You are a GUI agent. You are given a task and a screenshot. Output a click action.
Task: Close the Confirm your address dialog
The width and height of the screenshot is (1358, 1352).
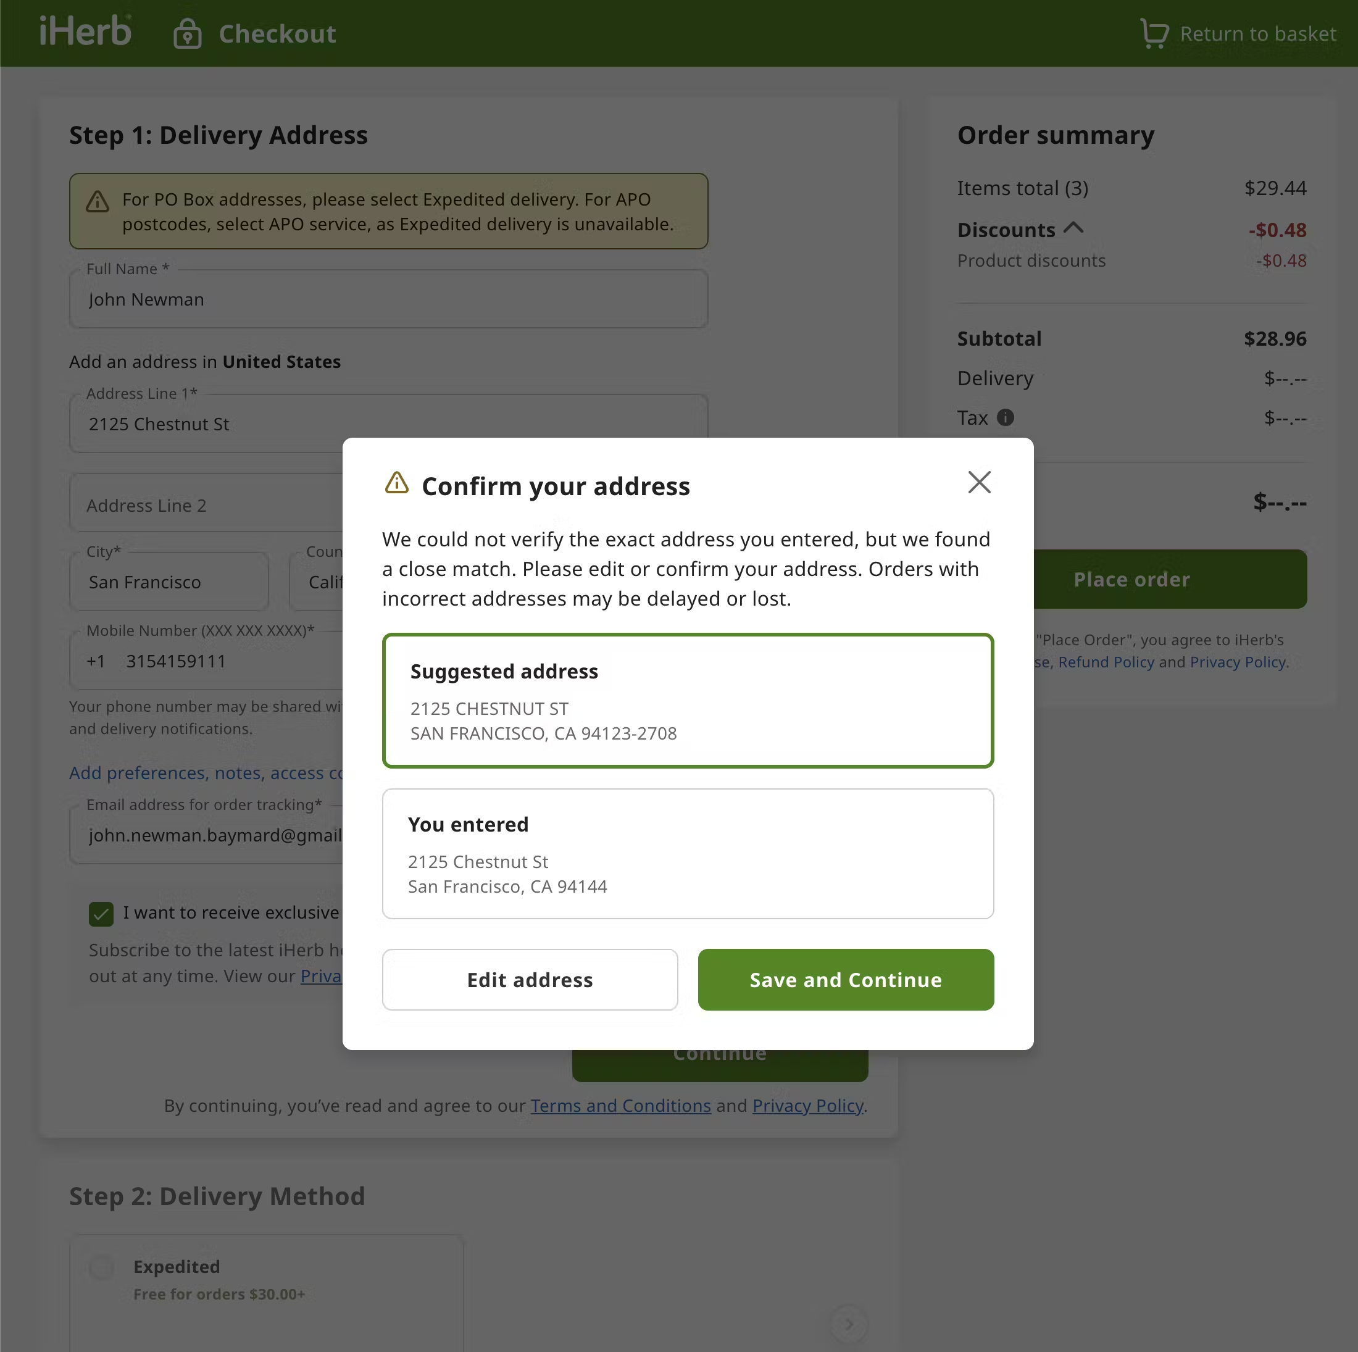tap(978, 482)
